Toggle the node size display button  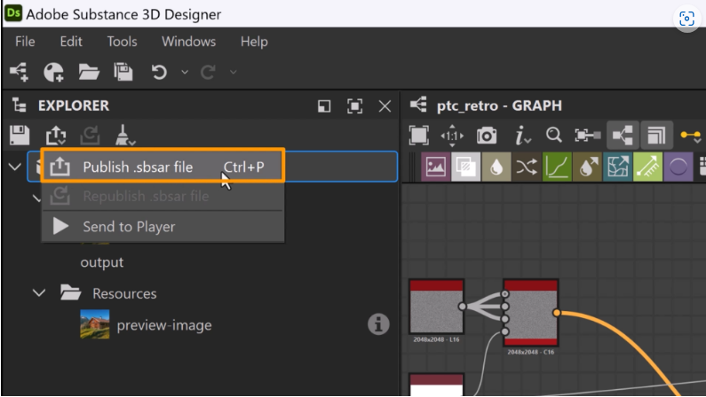[656, 136]
